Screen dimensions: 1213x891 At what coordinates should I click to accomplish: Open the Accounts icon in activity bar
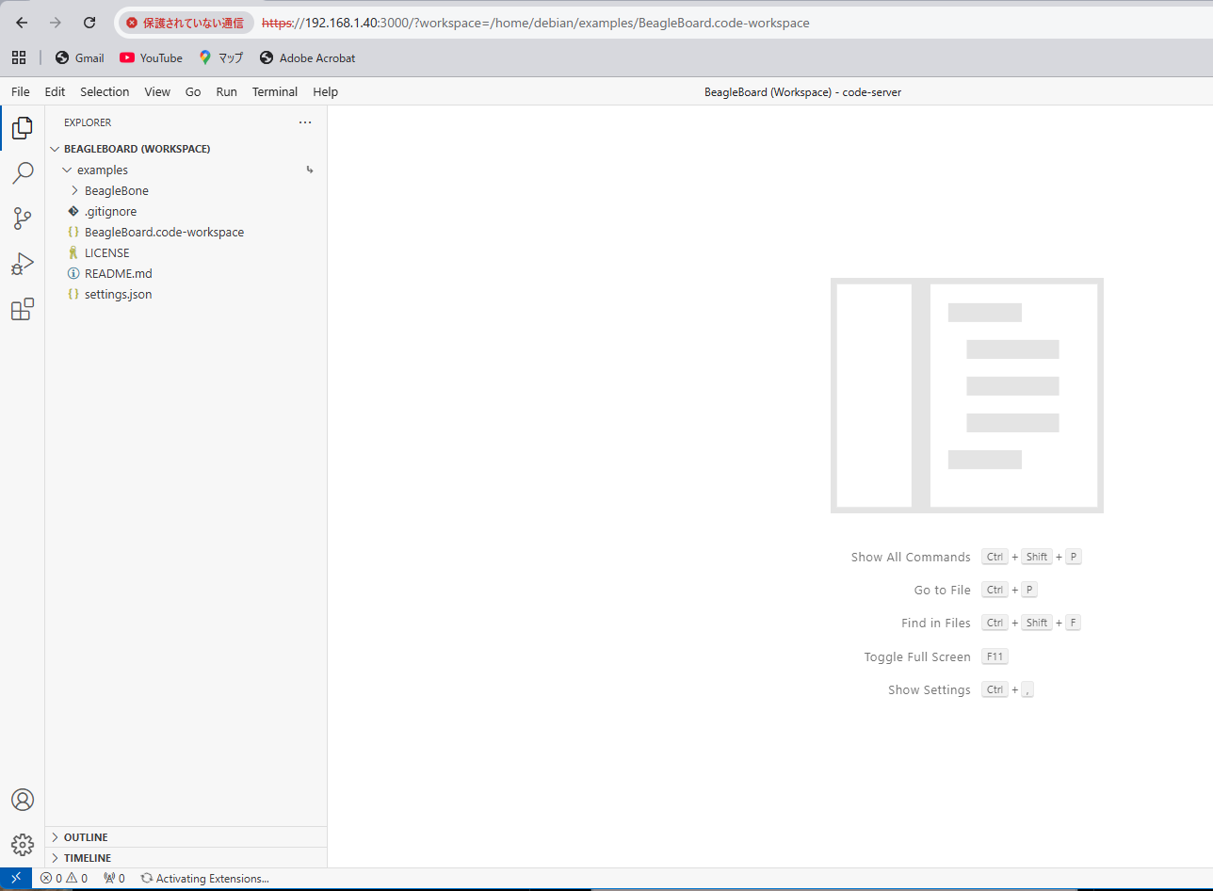click(23, 800)
